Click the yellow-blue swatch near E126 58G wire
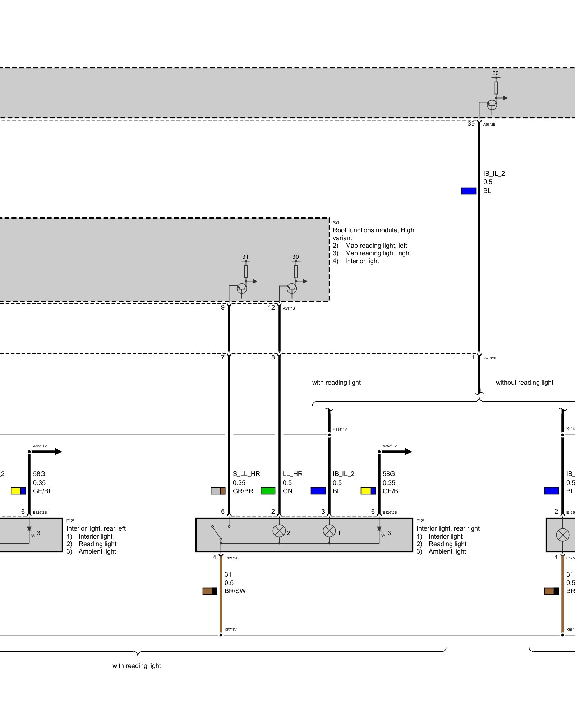The image size is (575, 719). 368,491
